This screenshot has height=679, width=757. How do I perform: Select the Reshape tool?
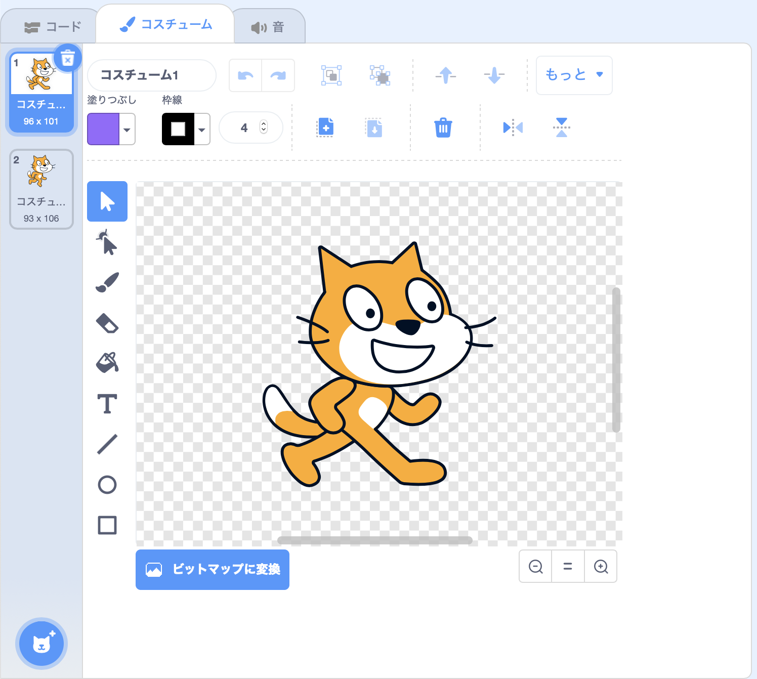point(107,242)
